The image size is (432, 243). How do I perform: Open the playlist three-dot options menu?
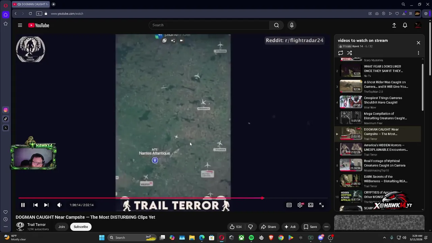coord(418,53)
